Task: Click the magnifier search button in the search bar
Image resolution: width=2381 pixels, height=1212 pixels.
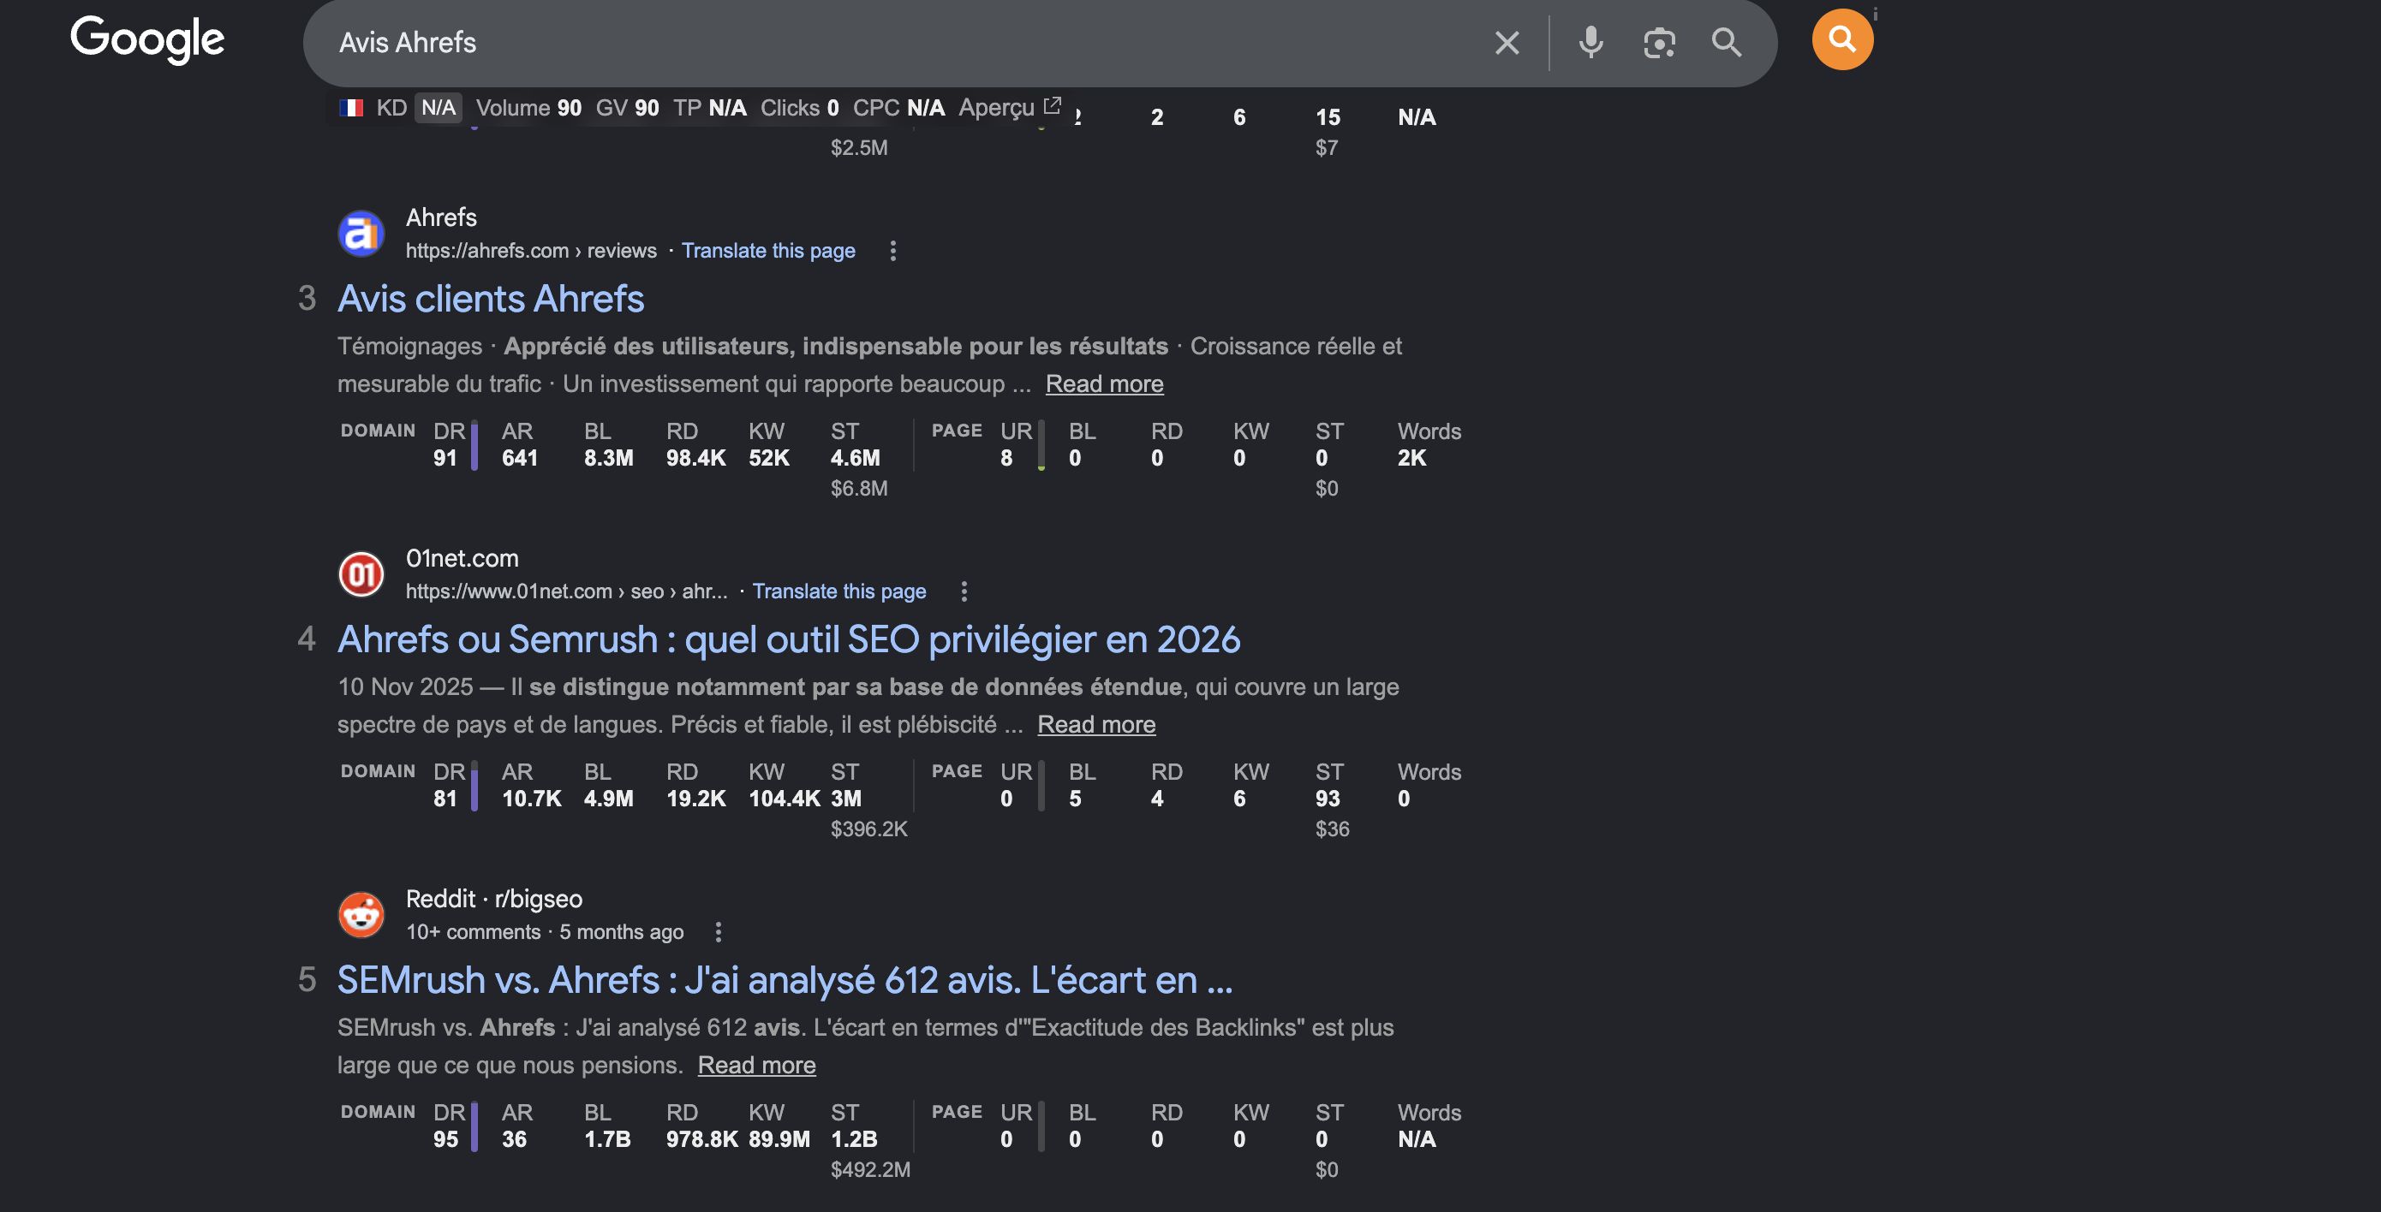Action: 1727,43
